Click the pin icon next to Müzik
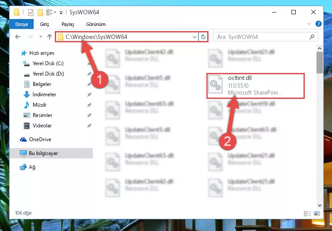The width and height of the screenshot is (332, 231). [89, 105]
